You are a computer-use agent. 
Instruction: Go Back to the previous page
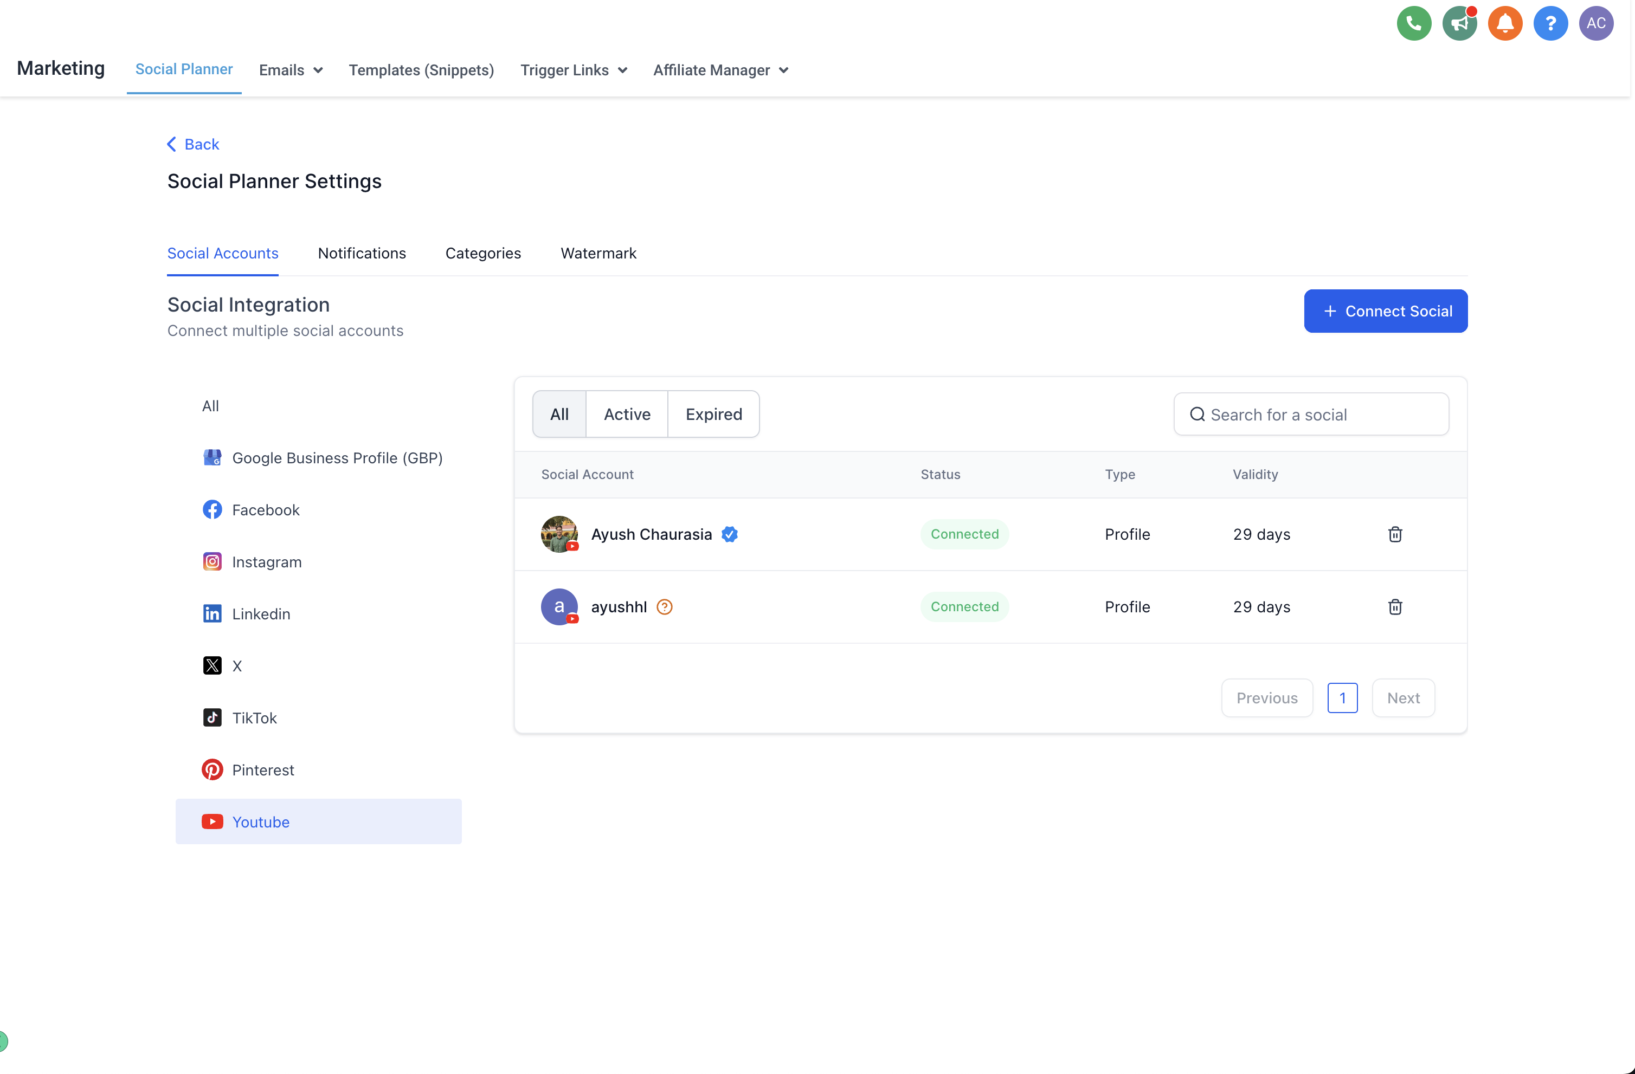(193, 144)
